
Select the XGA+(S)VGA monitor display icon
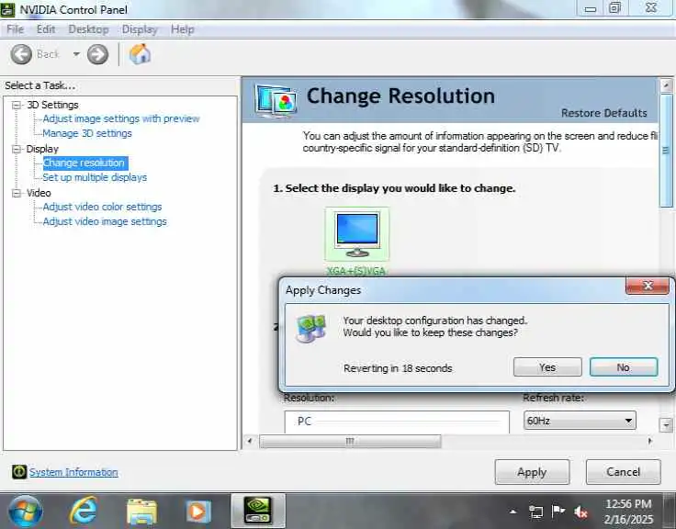(357, 234)
